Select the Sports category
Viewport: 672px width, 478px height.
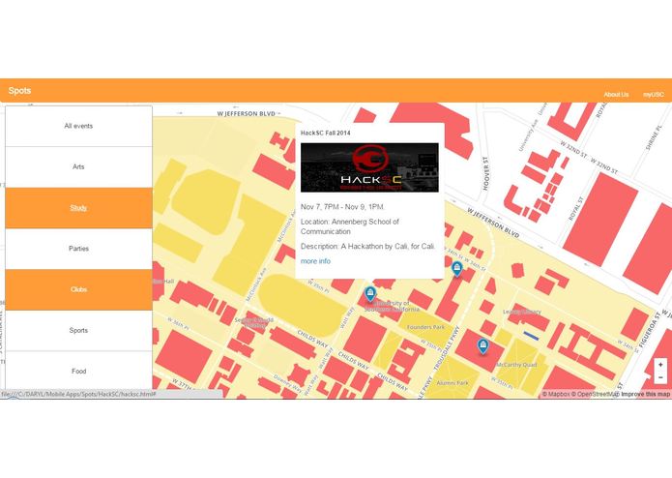coord(78,331)
